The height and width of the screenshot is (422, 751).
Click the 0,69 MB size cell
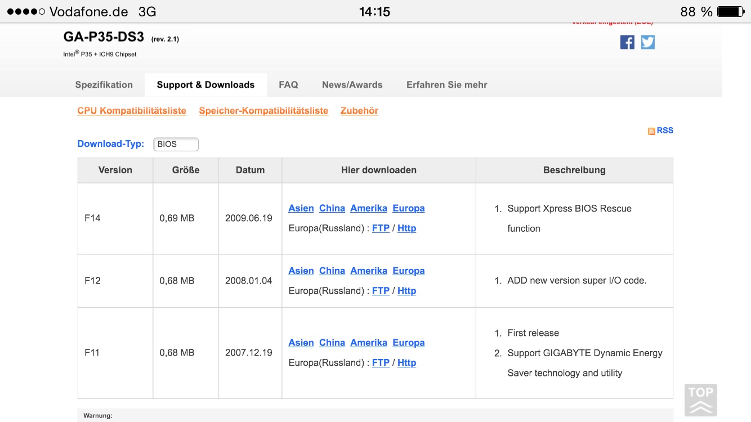pyautogui.click(x=186, y=218)
